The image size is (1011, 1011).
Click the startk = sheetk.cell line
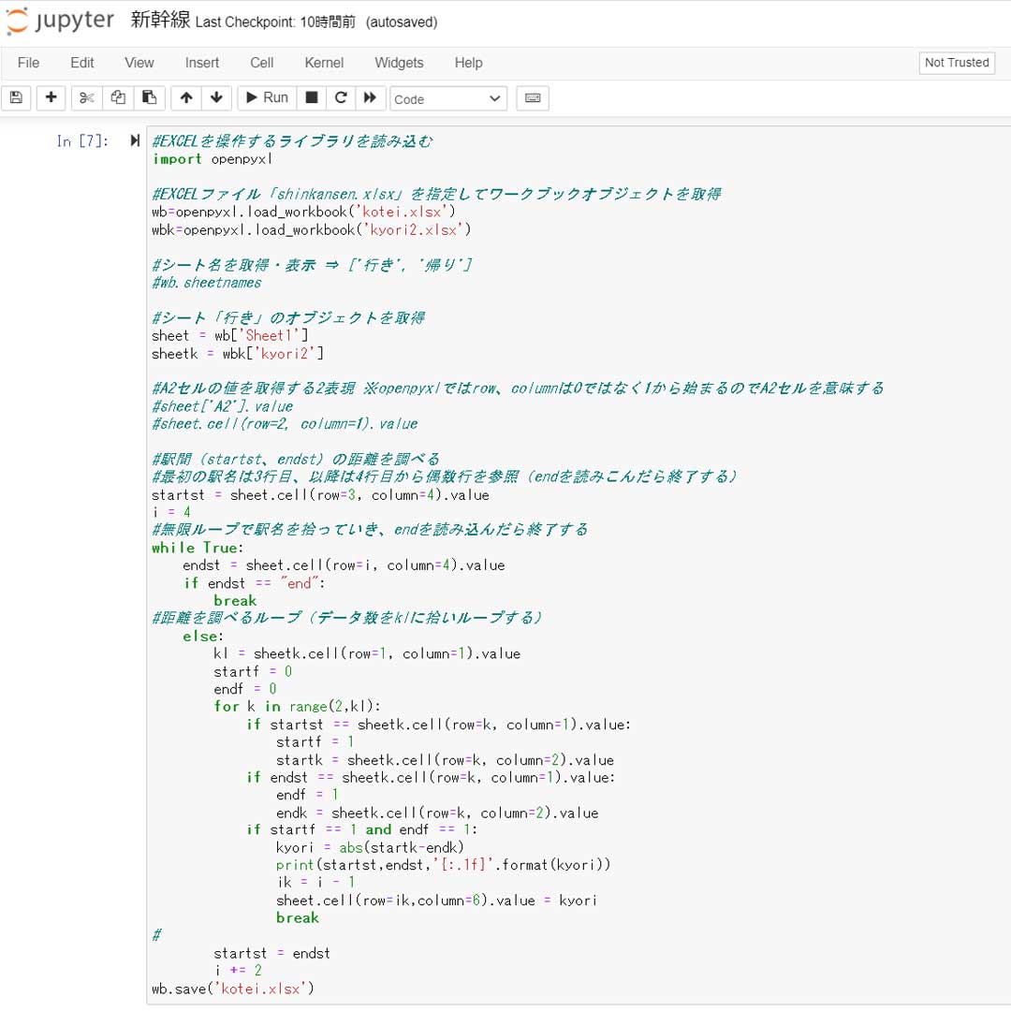pos(445,760)
